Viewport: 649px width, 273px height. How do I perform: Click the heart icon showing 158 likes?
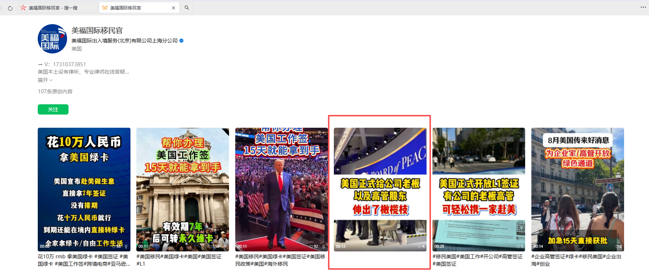coord(210,247)
